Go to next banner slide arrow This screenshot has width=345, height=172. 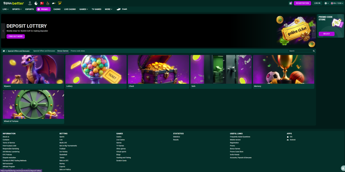[314, 31]
